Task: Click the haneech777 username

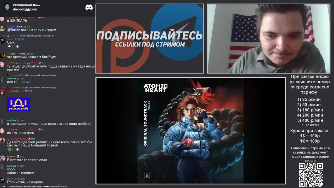Action: (x=13, y=54)
